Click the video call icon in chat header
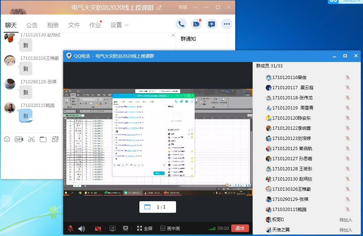This screenshot has width=363, height=236. 196,24
